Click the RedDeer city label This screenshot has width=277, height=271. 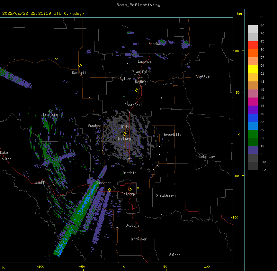point(141,82)
